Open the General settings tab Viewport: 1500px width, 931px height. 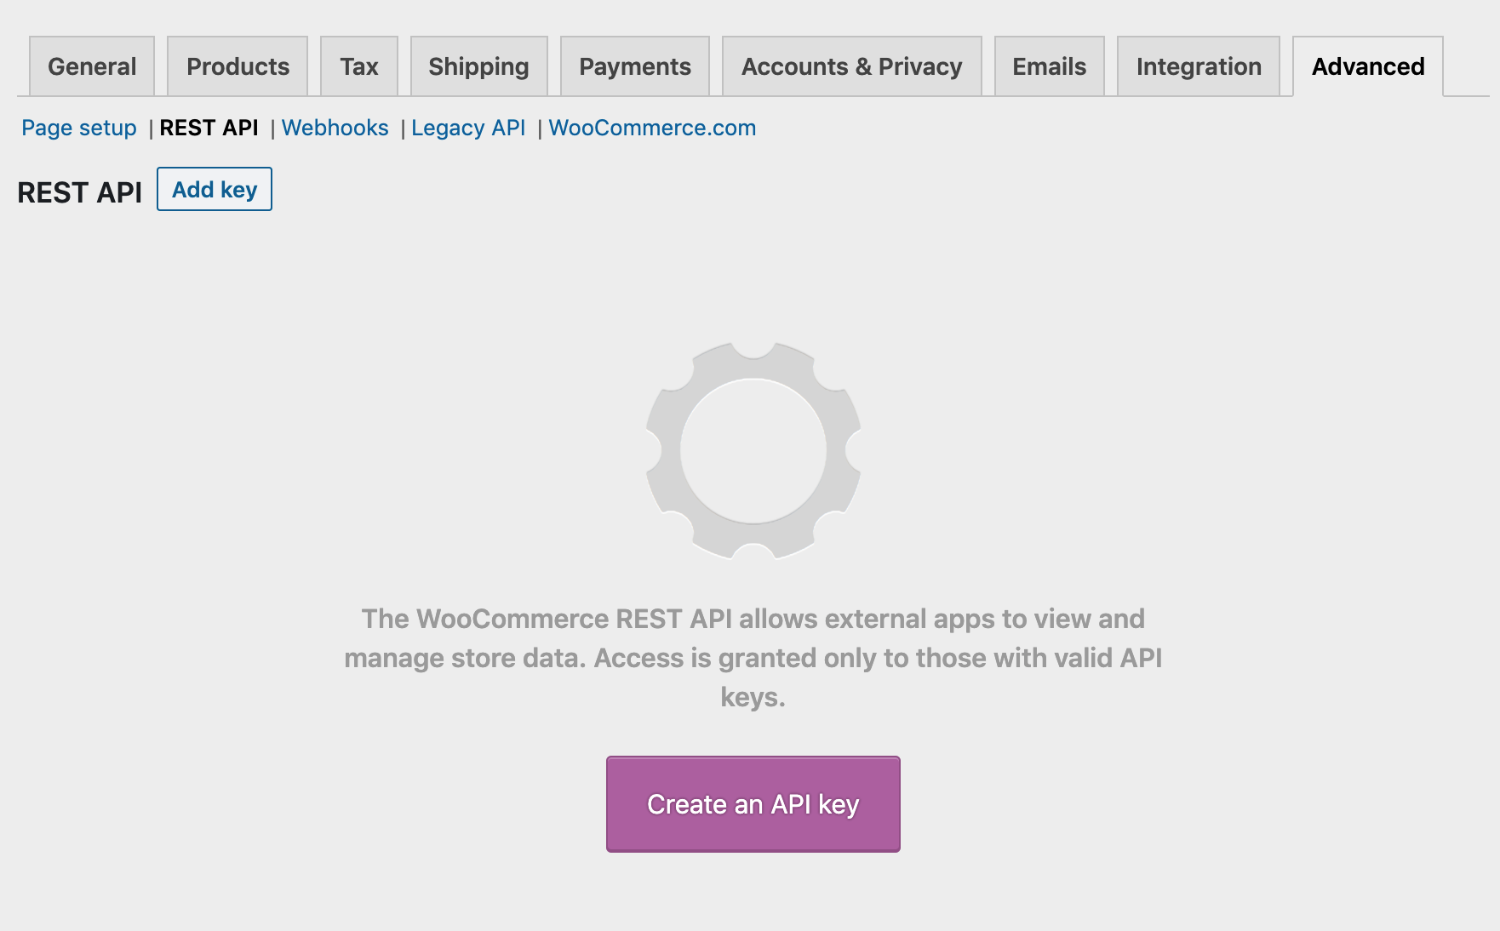(x=92, y=66)
